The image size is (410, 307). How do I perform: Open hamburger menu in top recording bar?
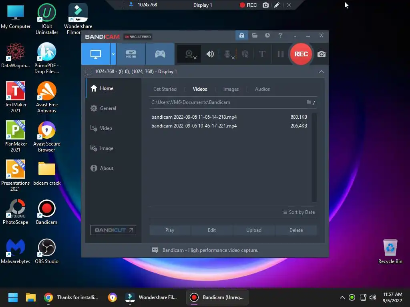121,5
